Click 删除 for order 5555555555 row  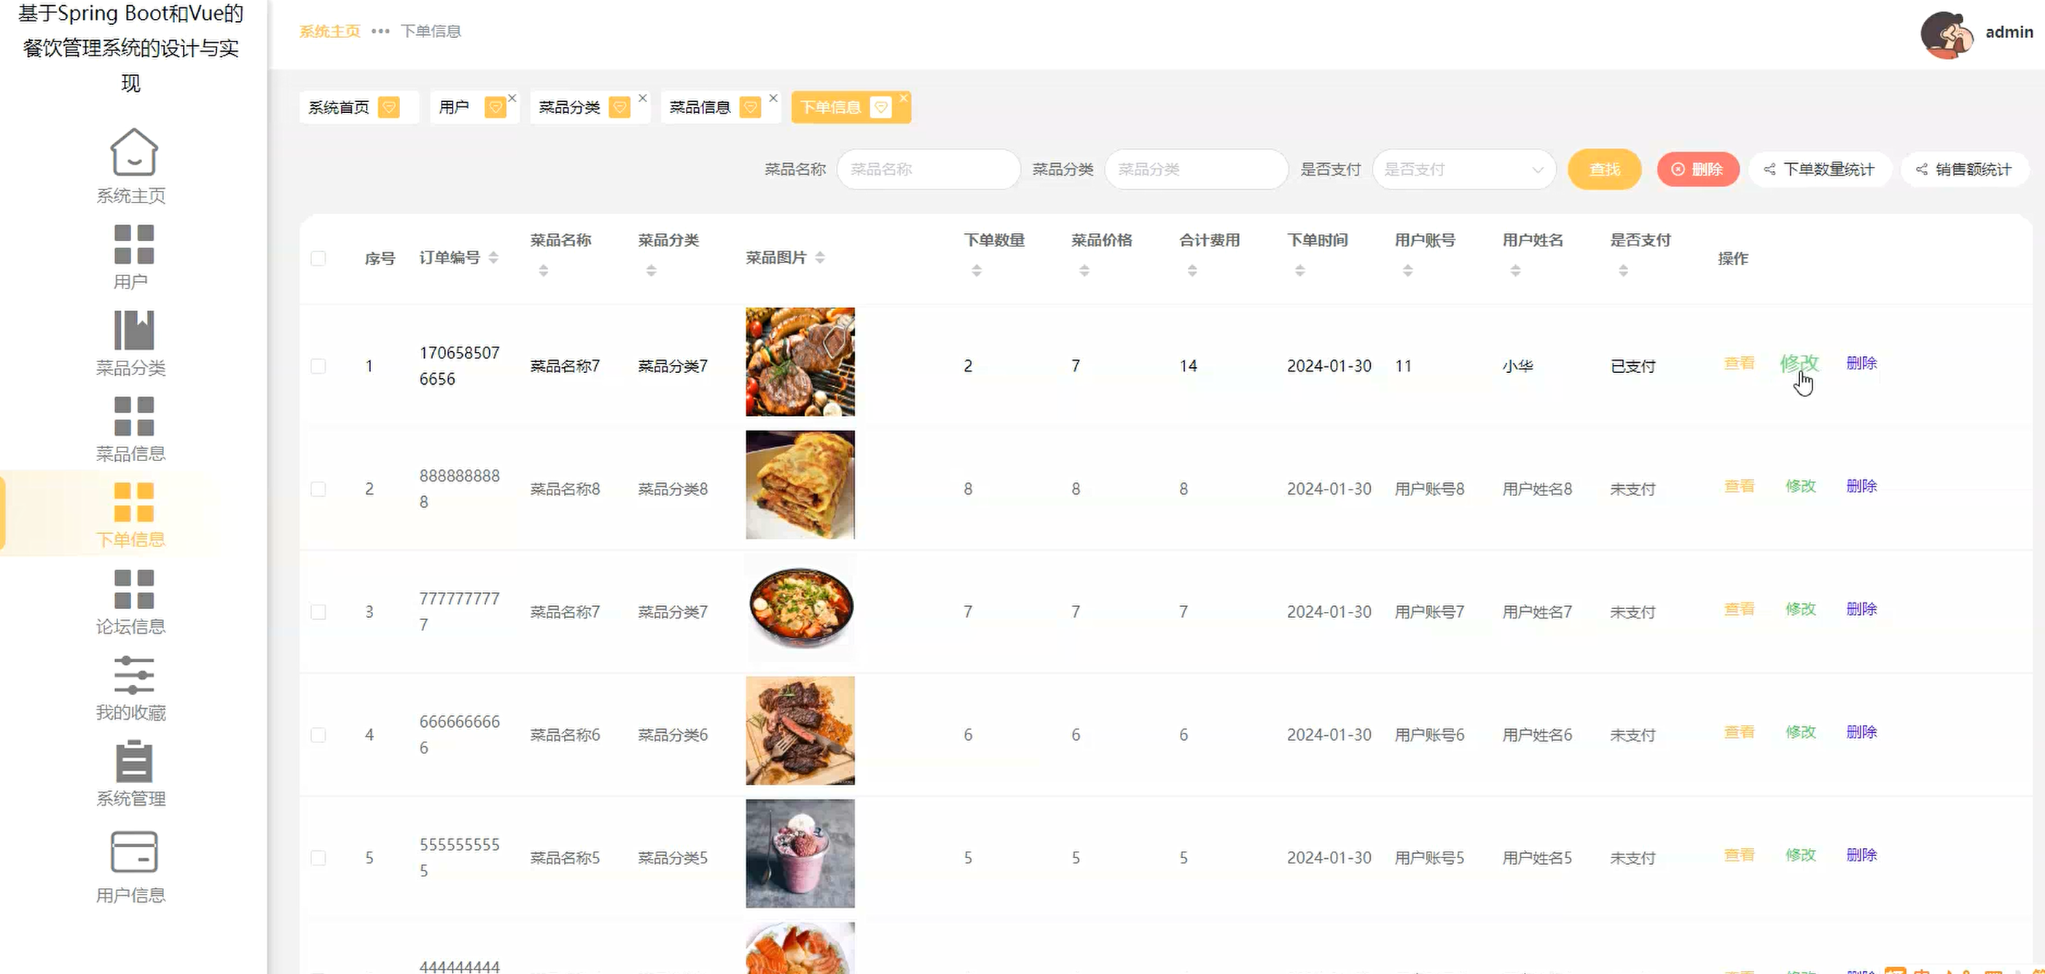pyautogui.click(x=1861, y=855)
